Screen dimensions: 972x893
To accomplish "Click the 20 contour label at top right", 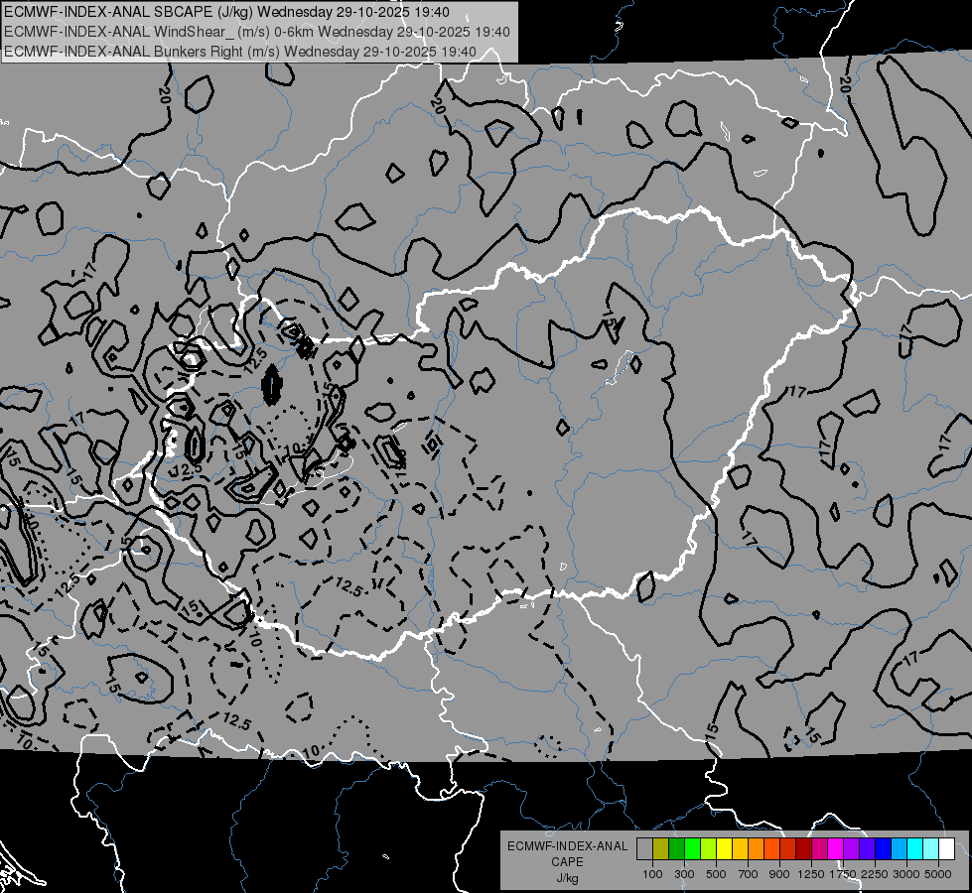I will tap(844, 84).
